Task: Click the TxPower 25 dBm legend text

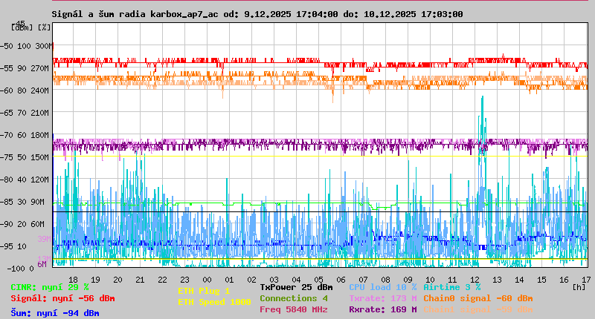Action: [x=296, y=287]
